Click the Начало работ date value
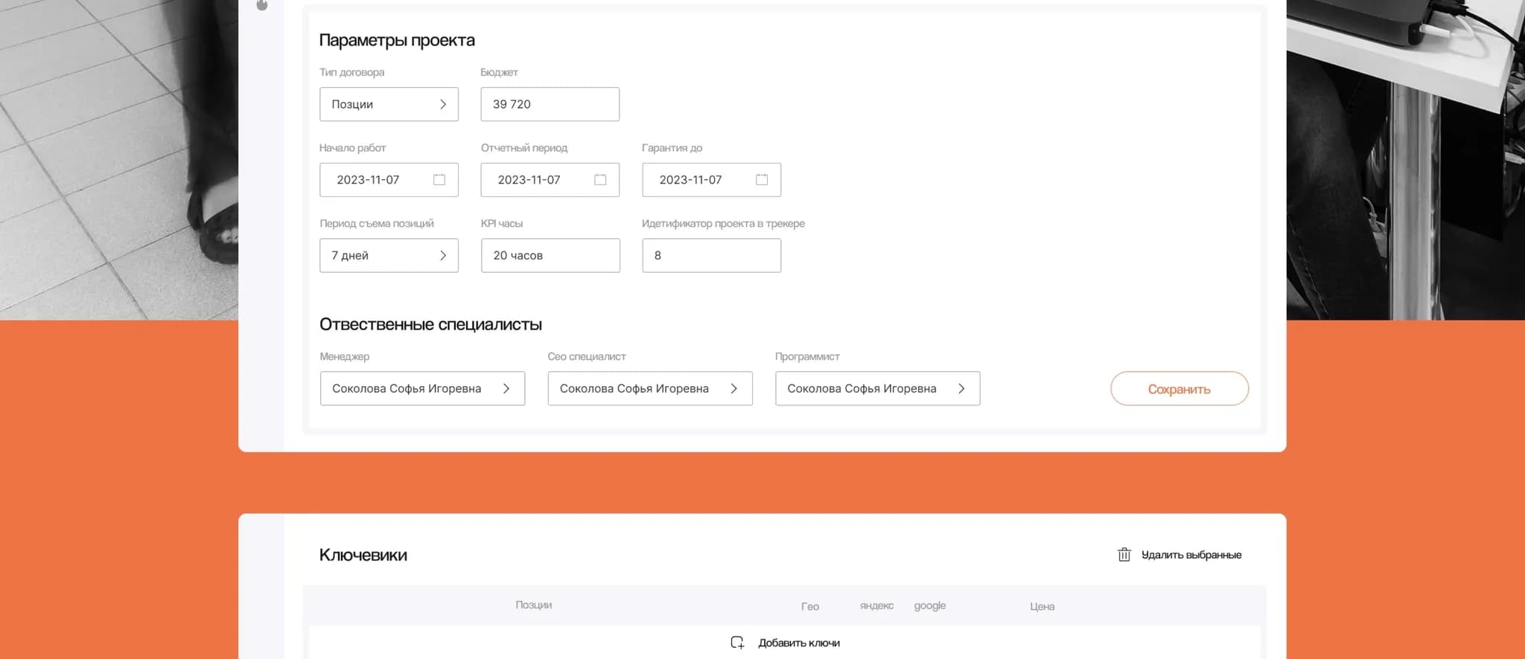The height and width of the screenshot is (659, 1525). tap(368, 180)
